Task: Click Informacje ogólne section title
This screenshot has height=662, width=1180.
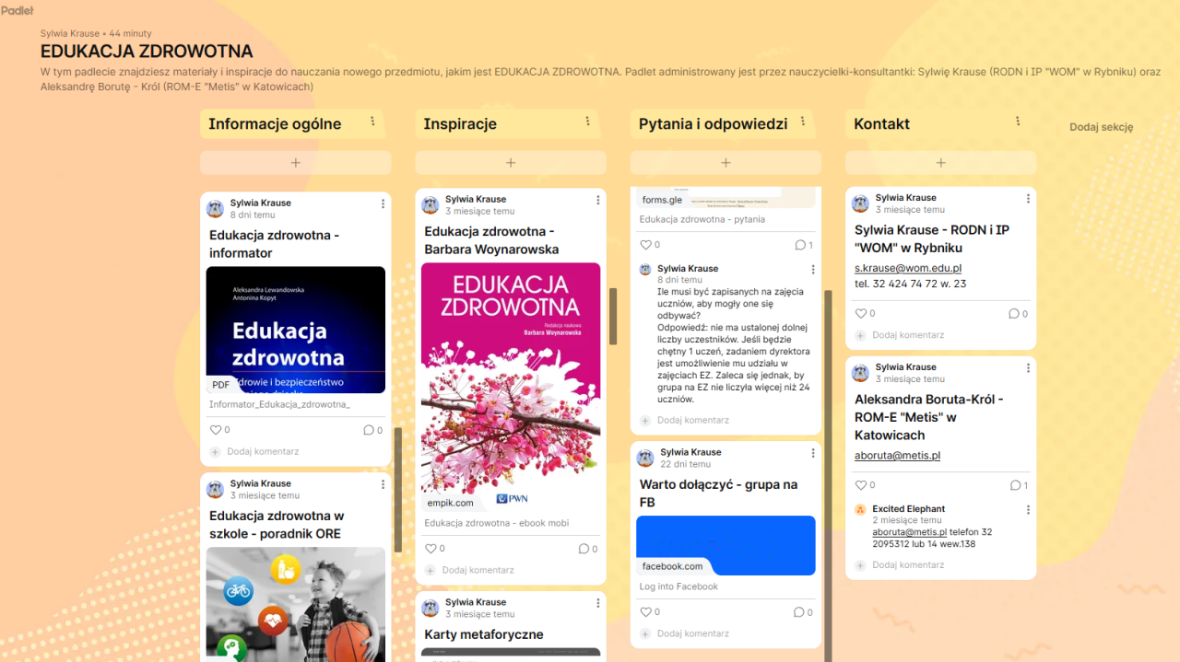Action: [275, 124]
